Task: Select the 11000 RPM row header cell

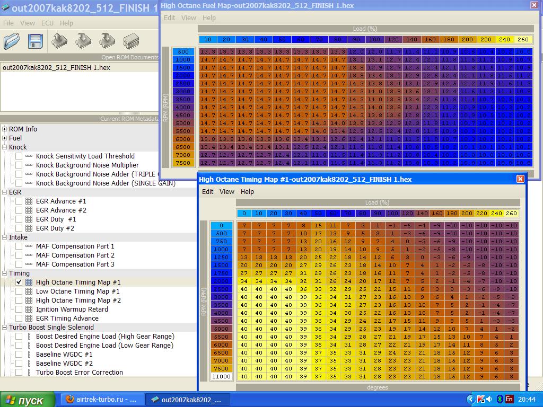Action: pyautogui.click(x=221, y=376)
